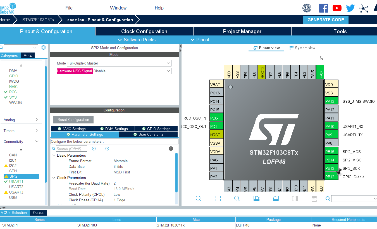Collapse the Clock Parameters group
The image size is (377, 229).
pos(54,178)
